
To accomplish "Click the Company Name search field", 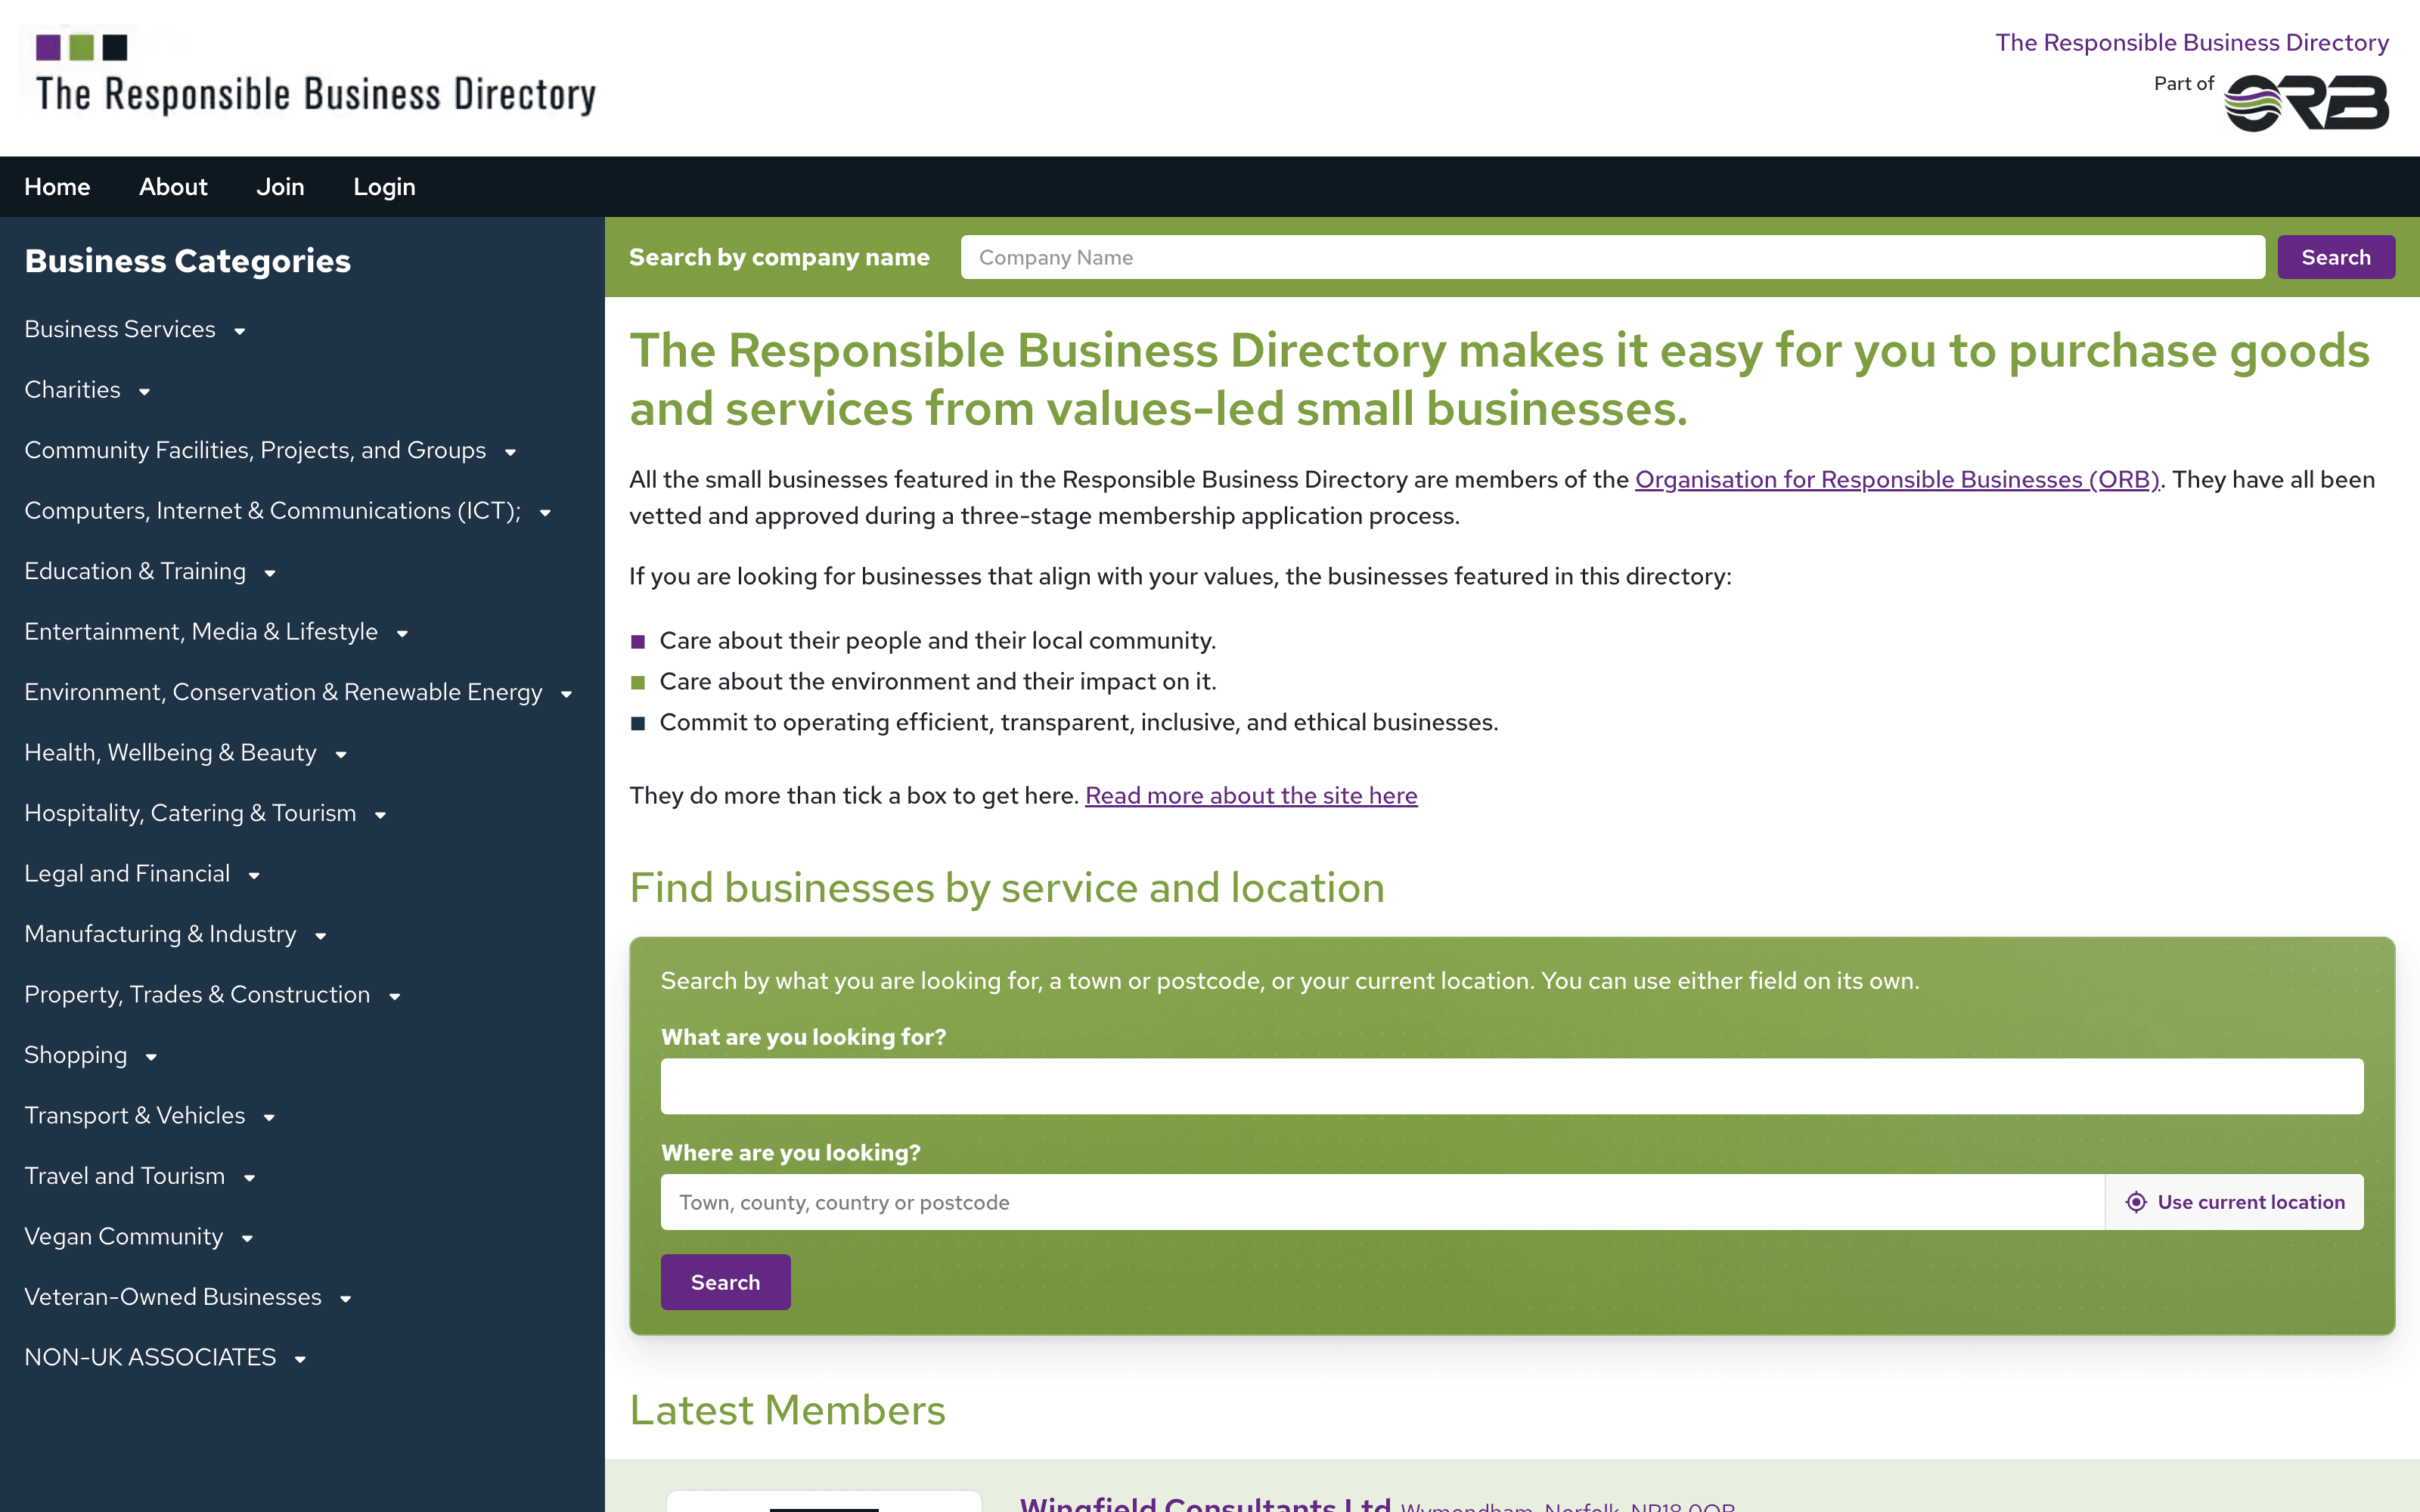I will [x=1612, y=257].
